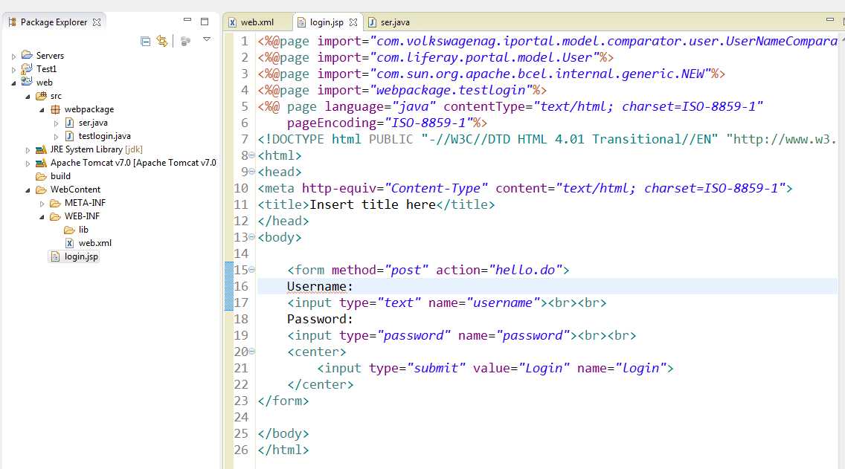Expand the META-INF folder node
The height and width of the screenshot is (469, 845).
pos(42,204)
